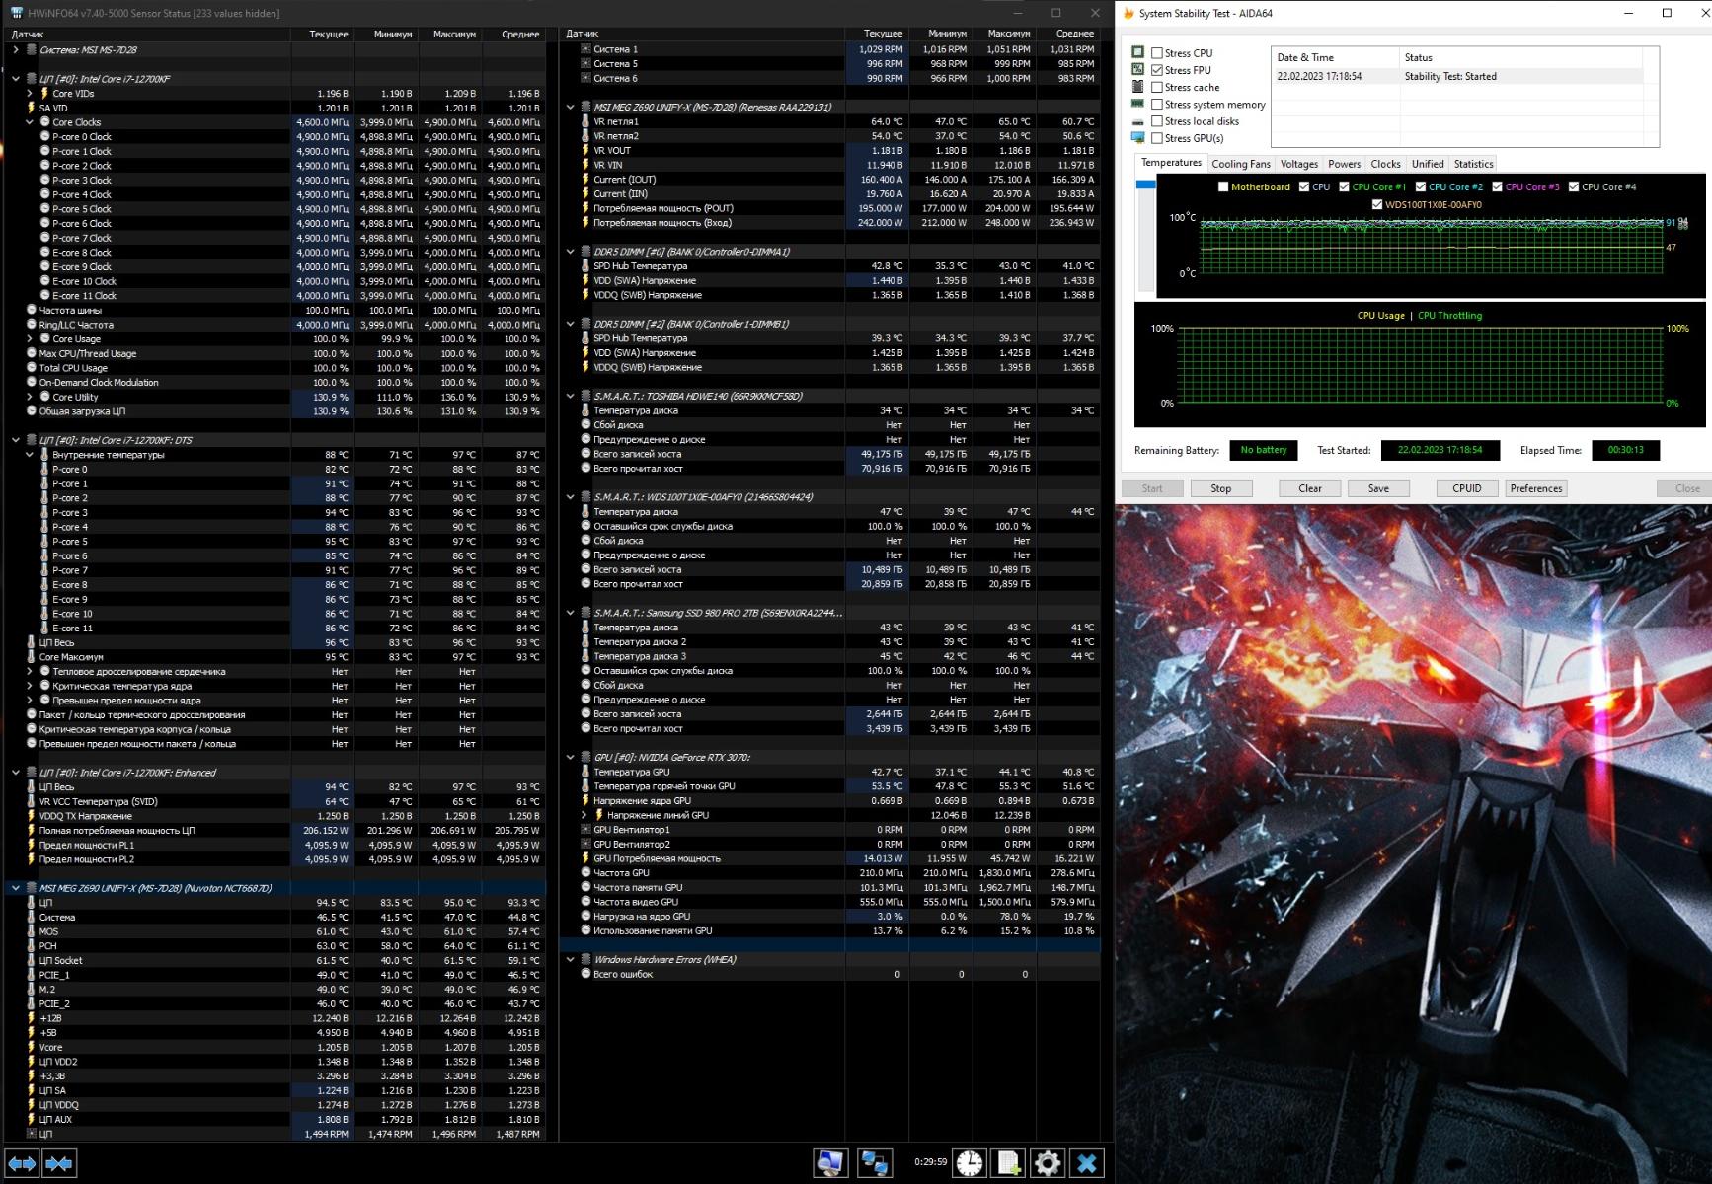Screen dimensions: 1712x1184
Task: Collapse the Intel Core i7-12700KF DTS section
Action: click(x=16, y=441)
